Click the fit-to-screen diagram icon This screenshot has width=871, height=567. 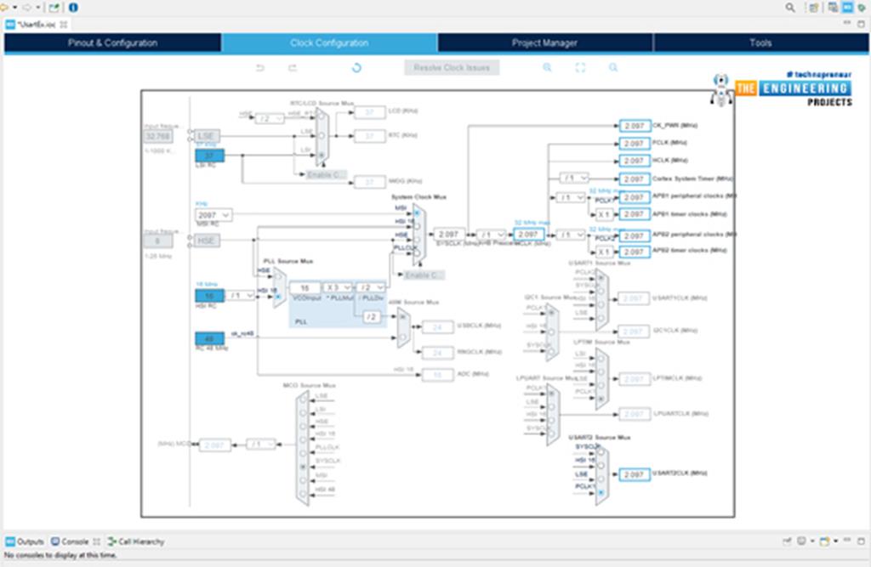click(580, 68)
